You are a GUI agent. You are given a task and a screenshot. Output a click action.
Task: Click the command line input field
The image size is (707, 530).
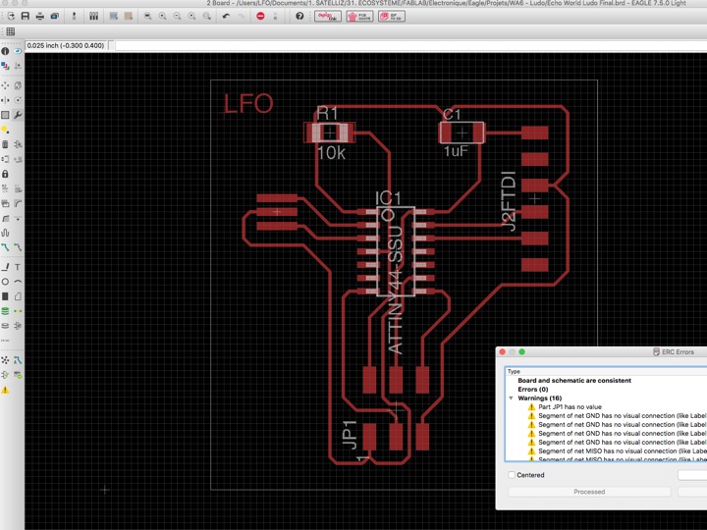(393, 46)
